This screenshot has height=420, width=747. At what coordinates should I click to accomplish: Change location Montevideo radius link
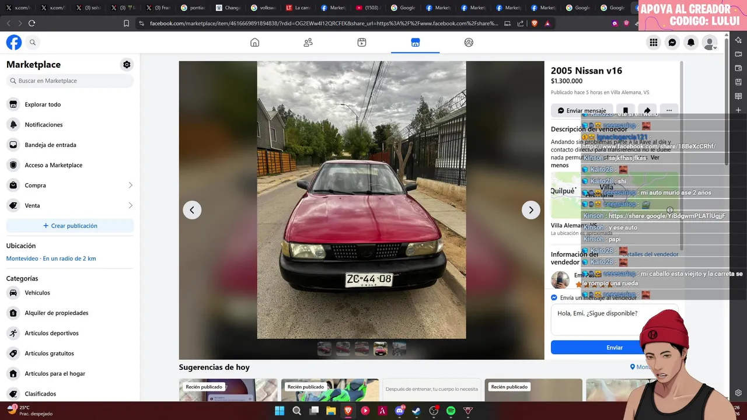[51, 258]
